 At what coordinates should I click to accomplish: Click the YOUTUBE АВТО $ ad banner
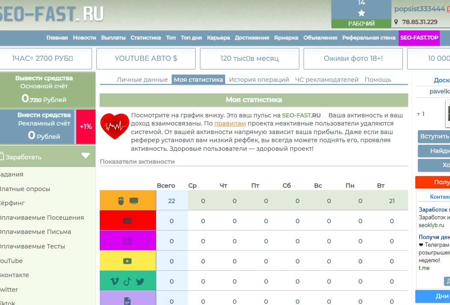(x=146, y=59)
